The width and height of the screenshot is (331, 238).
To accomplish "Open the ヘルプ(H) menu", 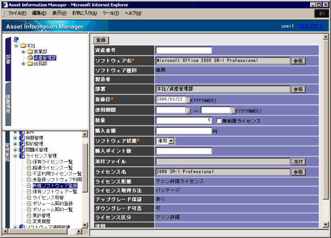I will (x=133, y=13).
